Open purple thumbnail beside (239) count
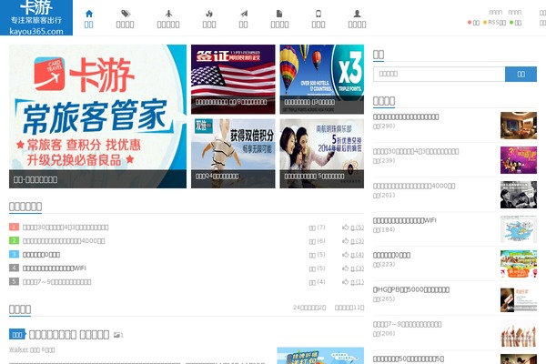Screen dimensions: 546x364 519,160
